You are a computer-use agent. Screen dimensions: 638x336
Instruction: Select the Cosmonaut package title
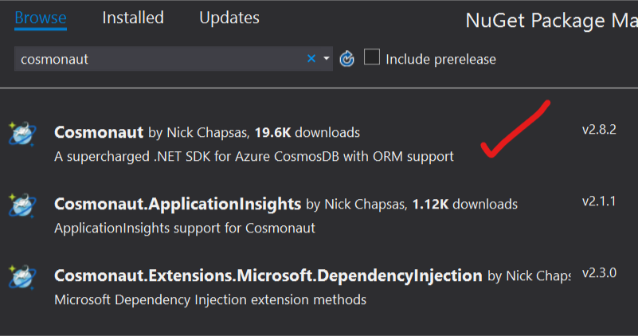[99, 132]
